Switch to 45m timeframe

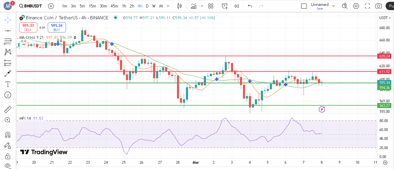click(x=114, y=6)
